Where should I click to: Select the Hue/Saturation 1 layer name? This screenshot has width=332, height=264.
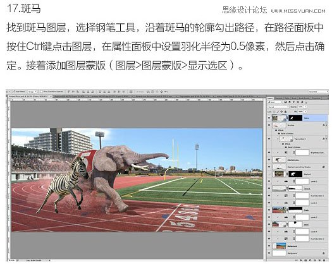(x=317, y=196)
